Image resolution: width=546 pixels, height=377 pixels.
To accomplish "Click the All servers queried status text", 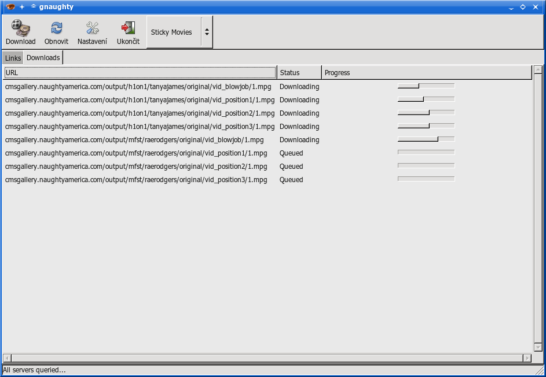I will 34,369.
